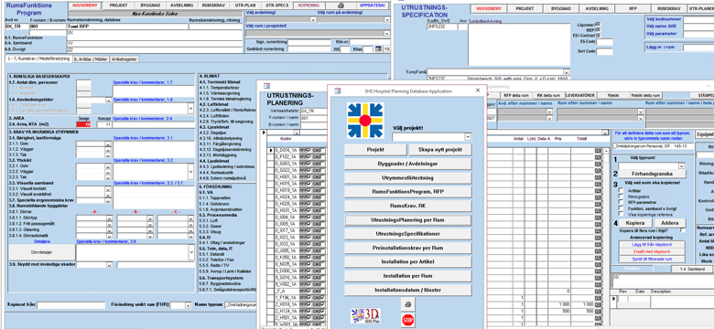The width and height of the screenshot is (714, 329).
Task: Click CAD icon on row 0_H001_1A
Action: coord(318,176)
